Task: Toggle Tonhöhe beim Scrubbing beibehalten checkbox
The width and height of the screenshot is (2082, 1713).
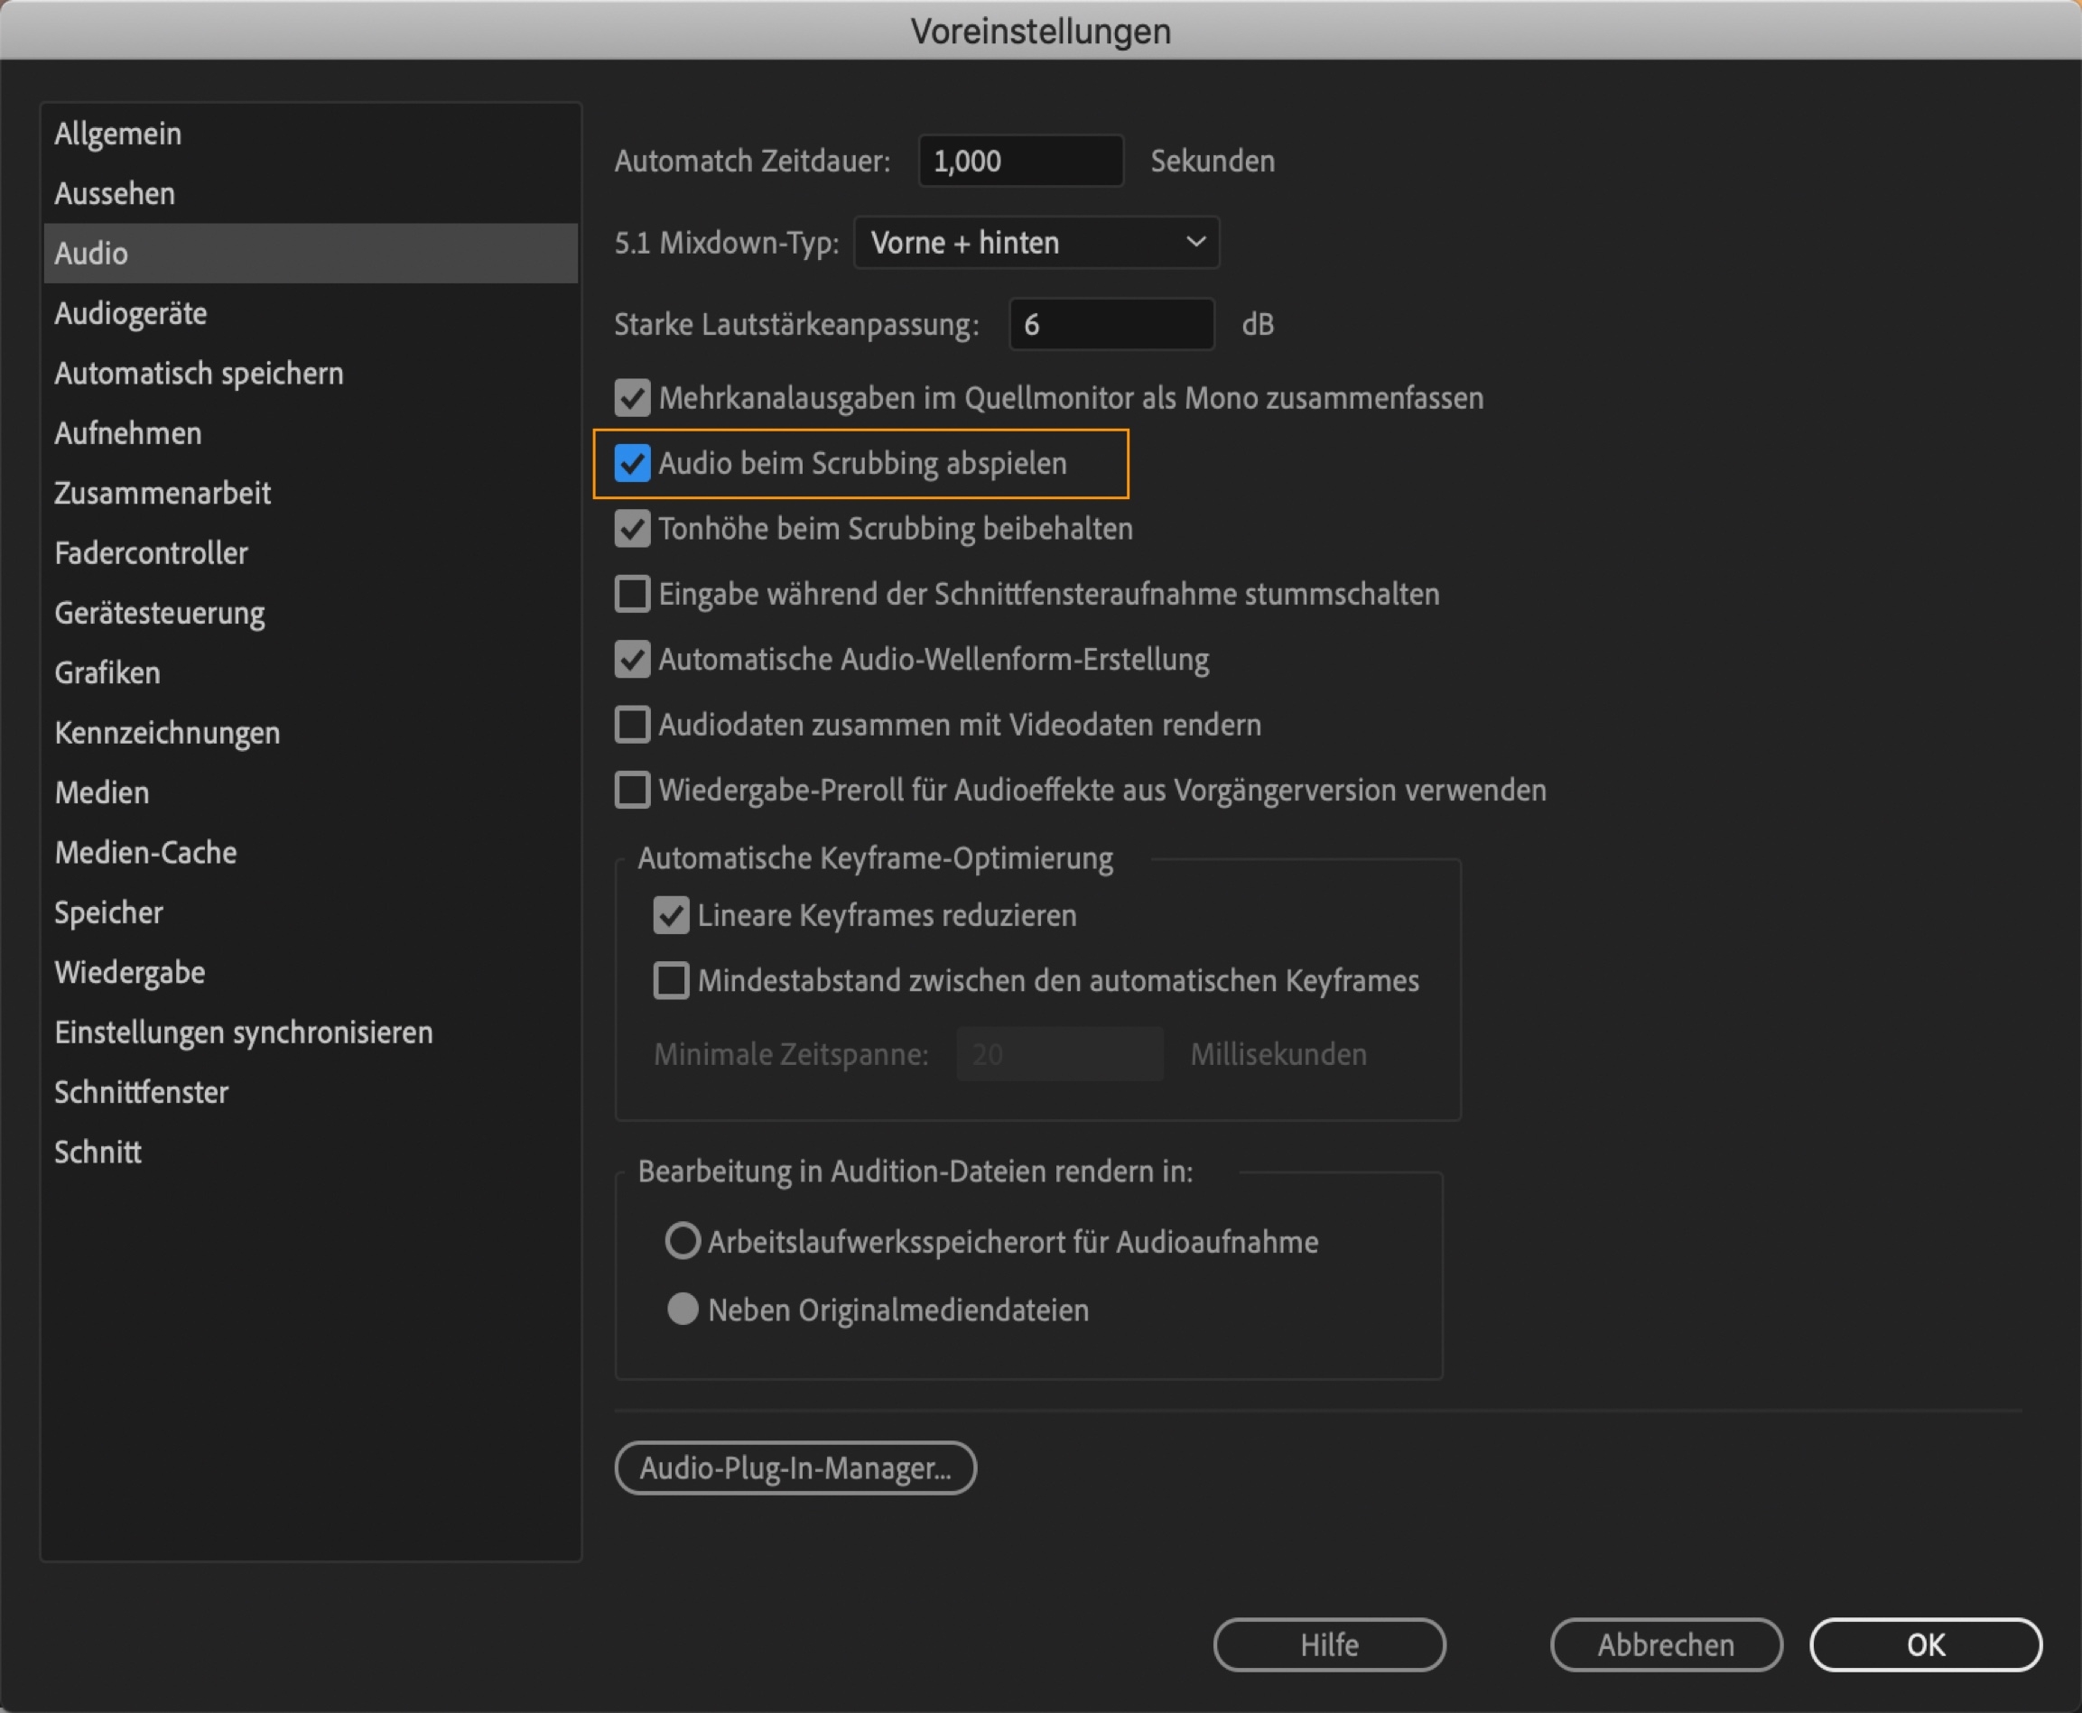Action: coord(632,529)
